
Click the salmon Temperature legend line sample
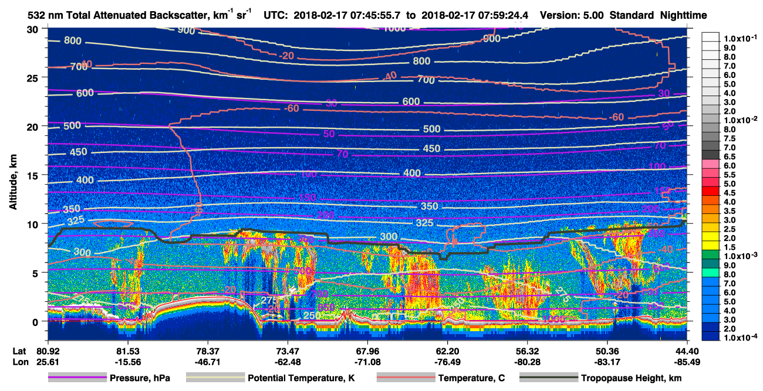(x=406, y=378)
